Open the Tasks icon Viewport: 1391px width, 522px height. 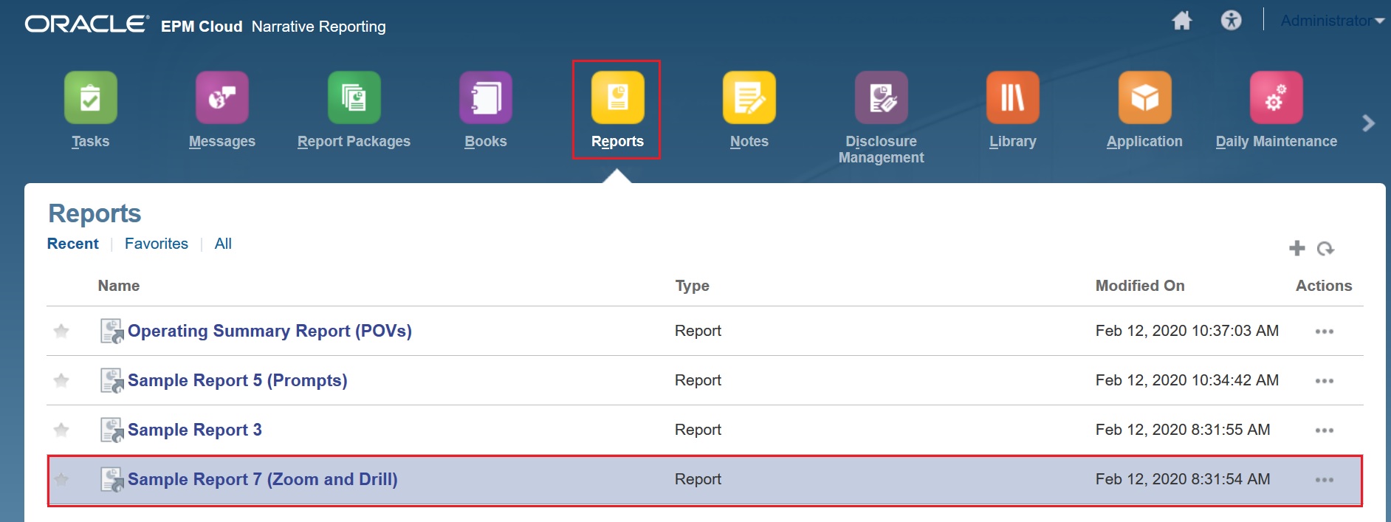pyautogui.click(x=90, y=97)
